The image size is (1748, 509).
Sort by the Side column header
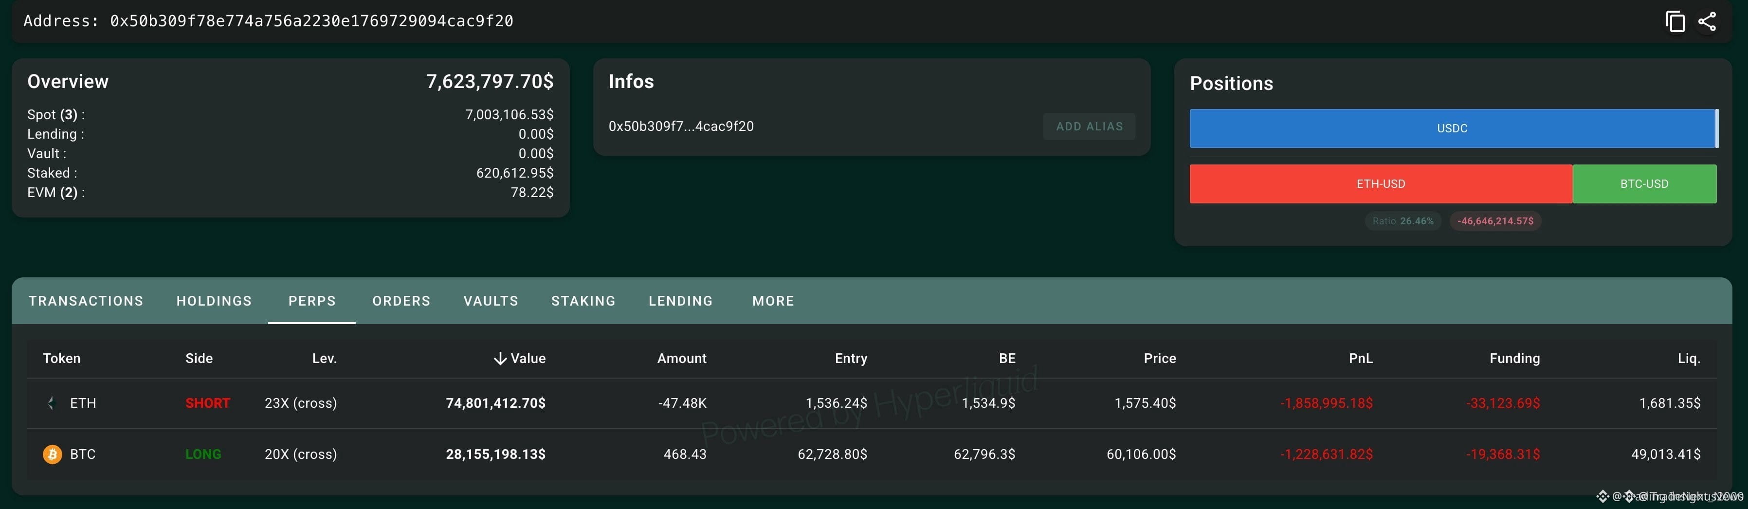[x=199, y=358]
